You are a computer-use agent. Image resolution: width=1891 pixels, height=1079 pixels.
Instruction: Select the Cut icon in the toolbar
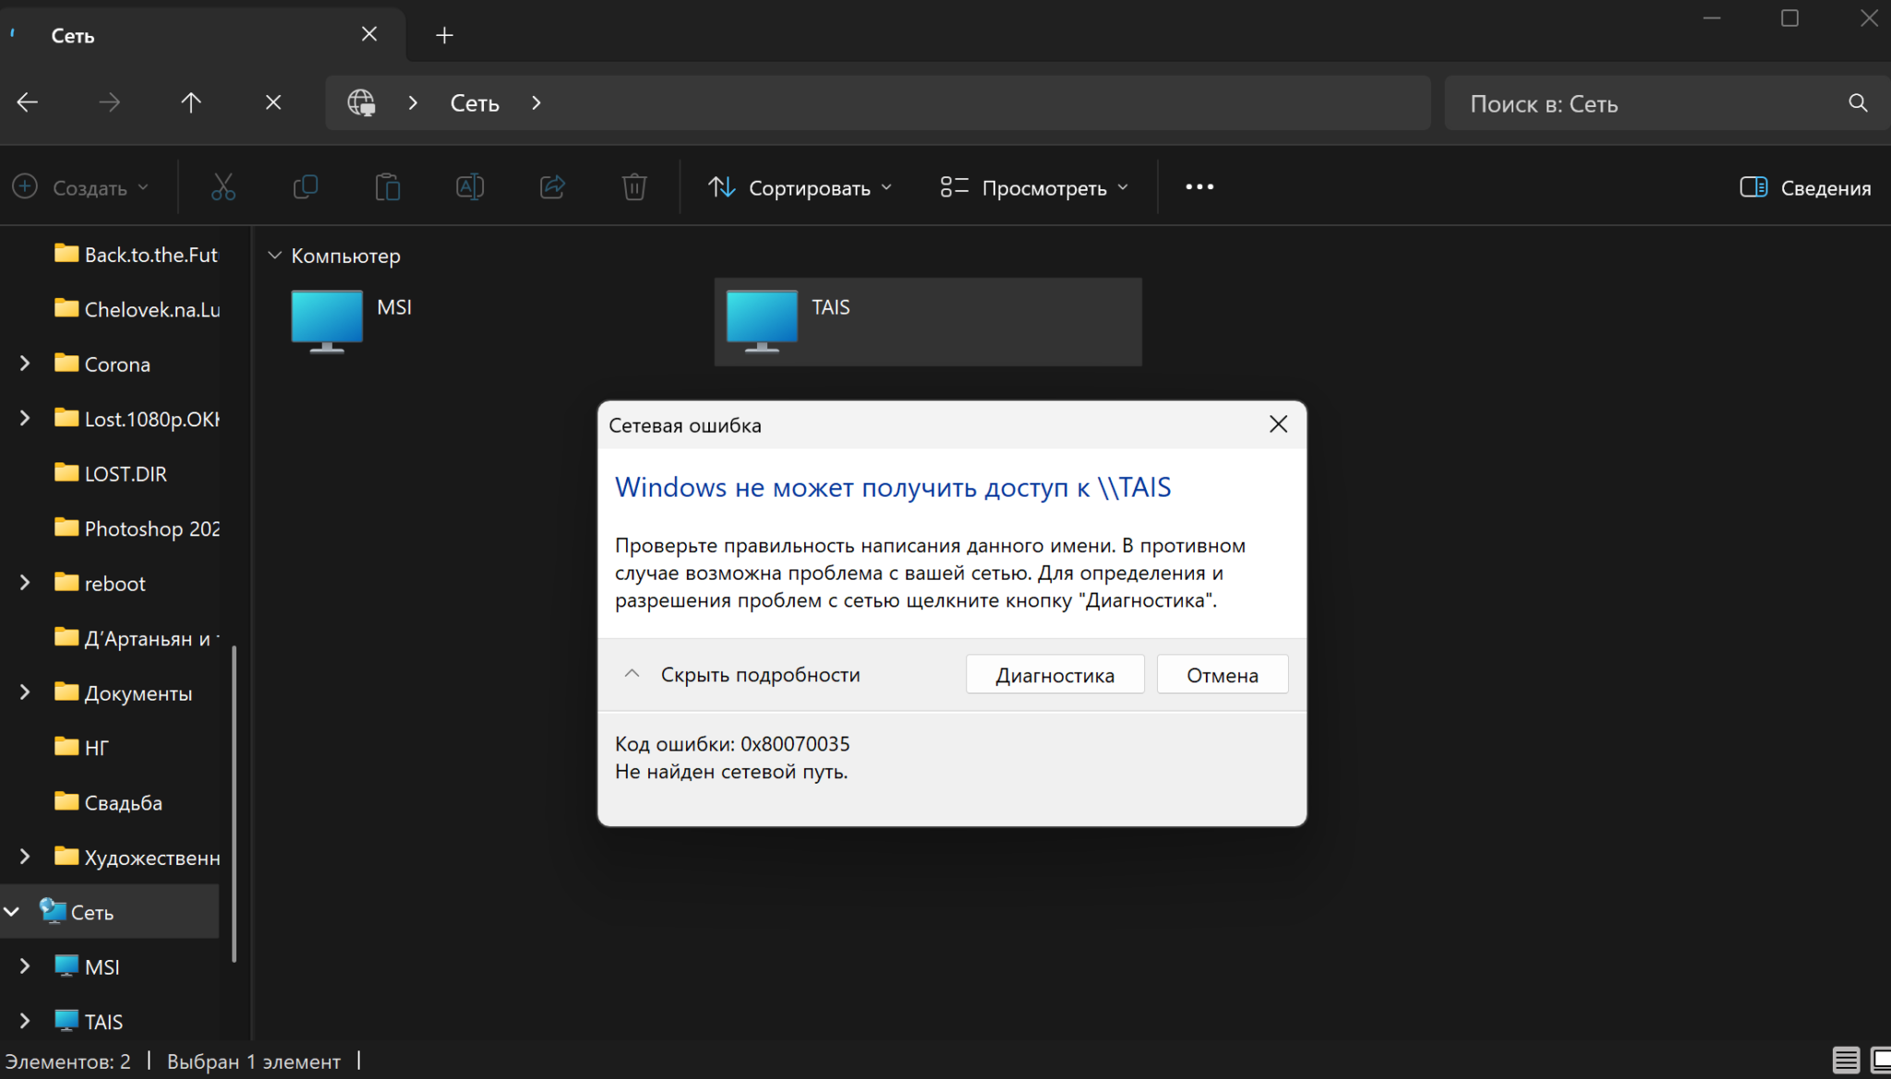click(223, 186)
